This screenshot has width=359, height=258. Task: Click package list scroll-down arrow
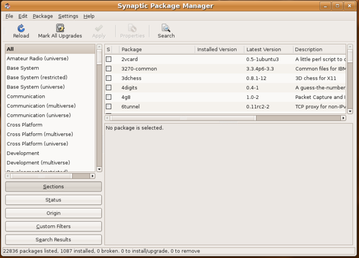point(350,111)
